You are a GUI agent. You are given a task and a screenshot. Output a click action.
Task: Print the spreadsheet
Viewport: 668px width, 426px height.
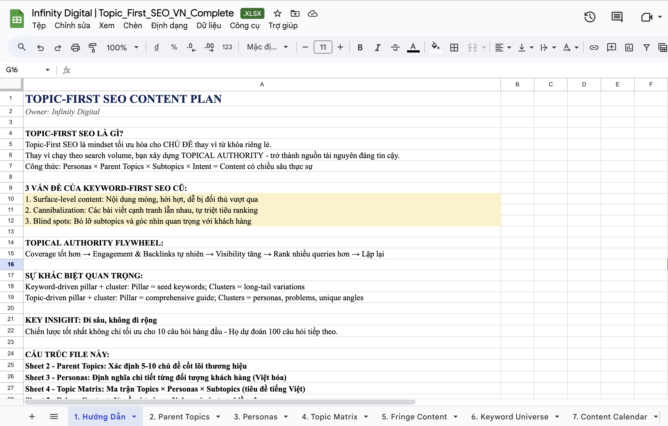pos(75,48)
